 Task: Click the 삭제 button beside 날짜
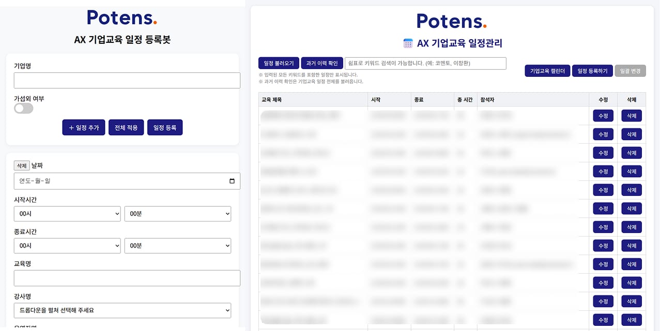[x=22, y=165]
